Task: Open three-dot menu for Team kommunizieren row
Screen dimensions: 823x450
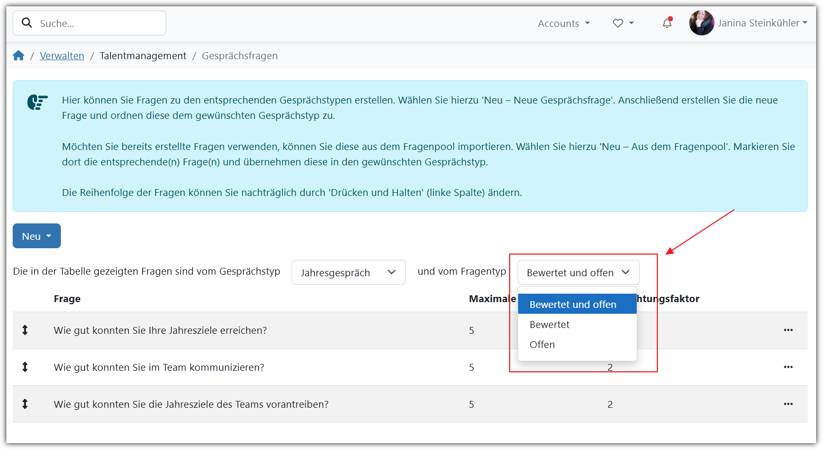Action: (x=788, y=367)
